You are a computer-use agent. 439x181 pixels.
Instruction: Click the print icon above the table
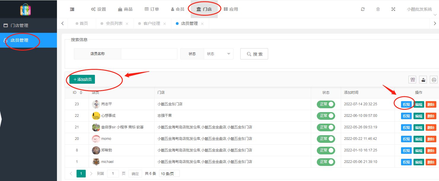click(434, 80)
